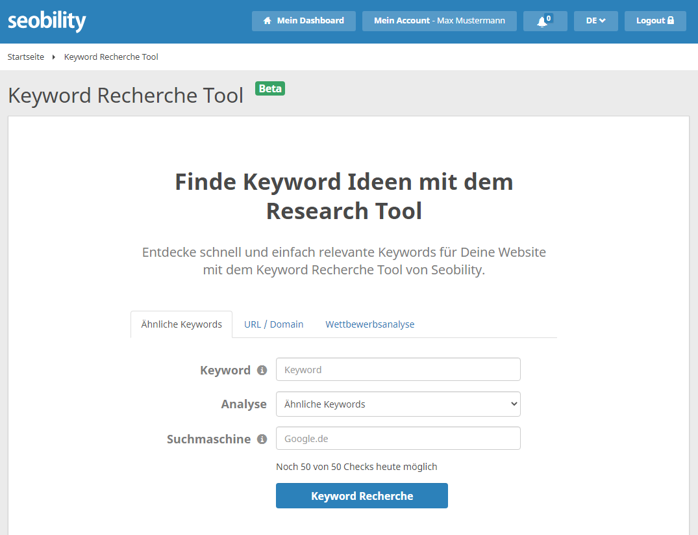The width and height of the screenshot is (698, 535).
Task: Click the Logout button
Action: [655, 20]
